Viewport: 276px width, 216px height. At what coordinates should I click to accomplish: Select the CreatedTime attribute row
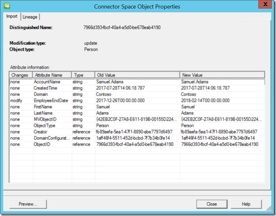click(x=137, y=88)
